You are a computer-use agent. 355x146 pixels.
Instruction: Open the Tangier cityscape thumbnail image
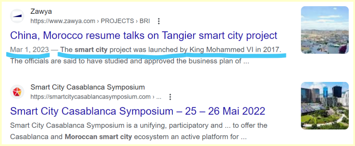click(324, 30)
